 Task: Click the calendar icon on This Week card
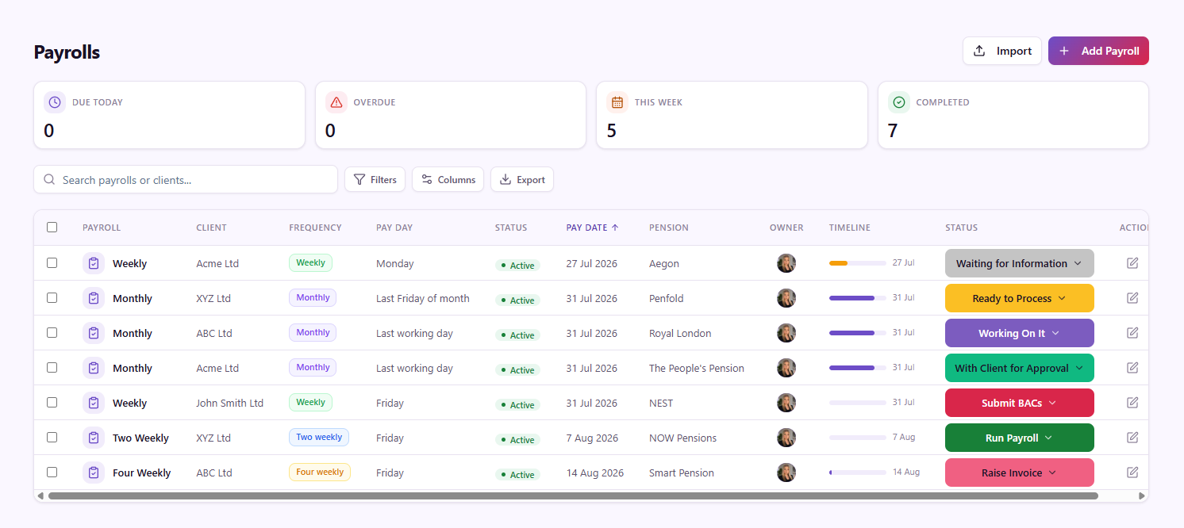617,102
